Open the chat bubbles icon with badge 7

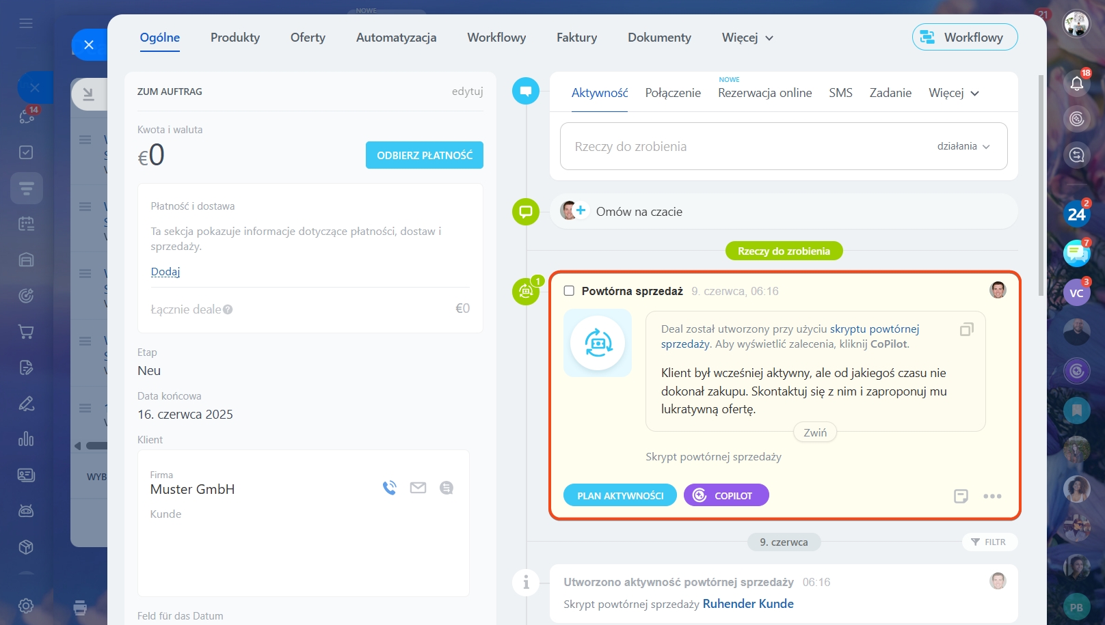[1077, 253]
